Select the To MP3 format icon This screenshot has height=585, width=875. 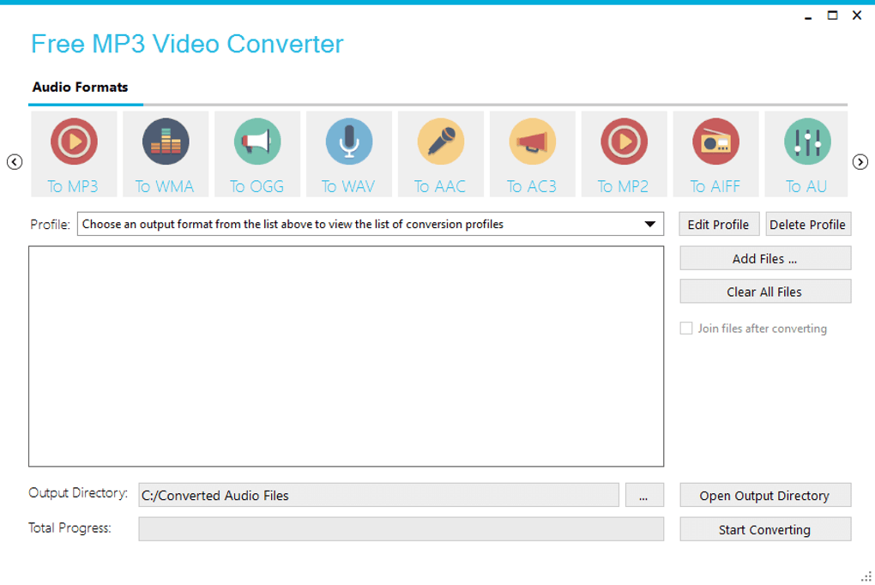(x=74, y=154)
